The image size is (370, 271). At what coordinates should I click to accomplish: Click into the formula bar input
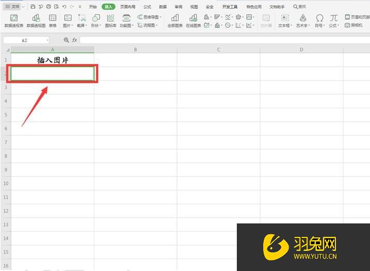[225, 40]
